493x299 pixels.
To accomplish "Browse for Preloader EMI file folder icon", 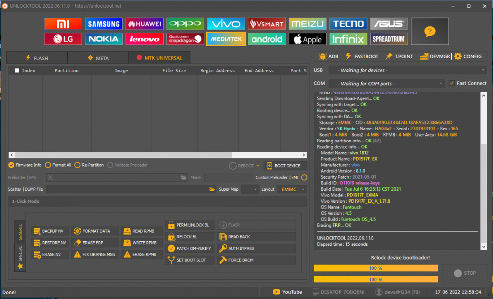I will tap(184, 178).
